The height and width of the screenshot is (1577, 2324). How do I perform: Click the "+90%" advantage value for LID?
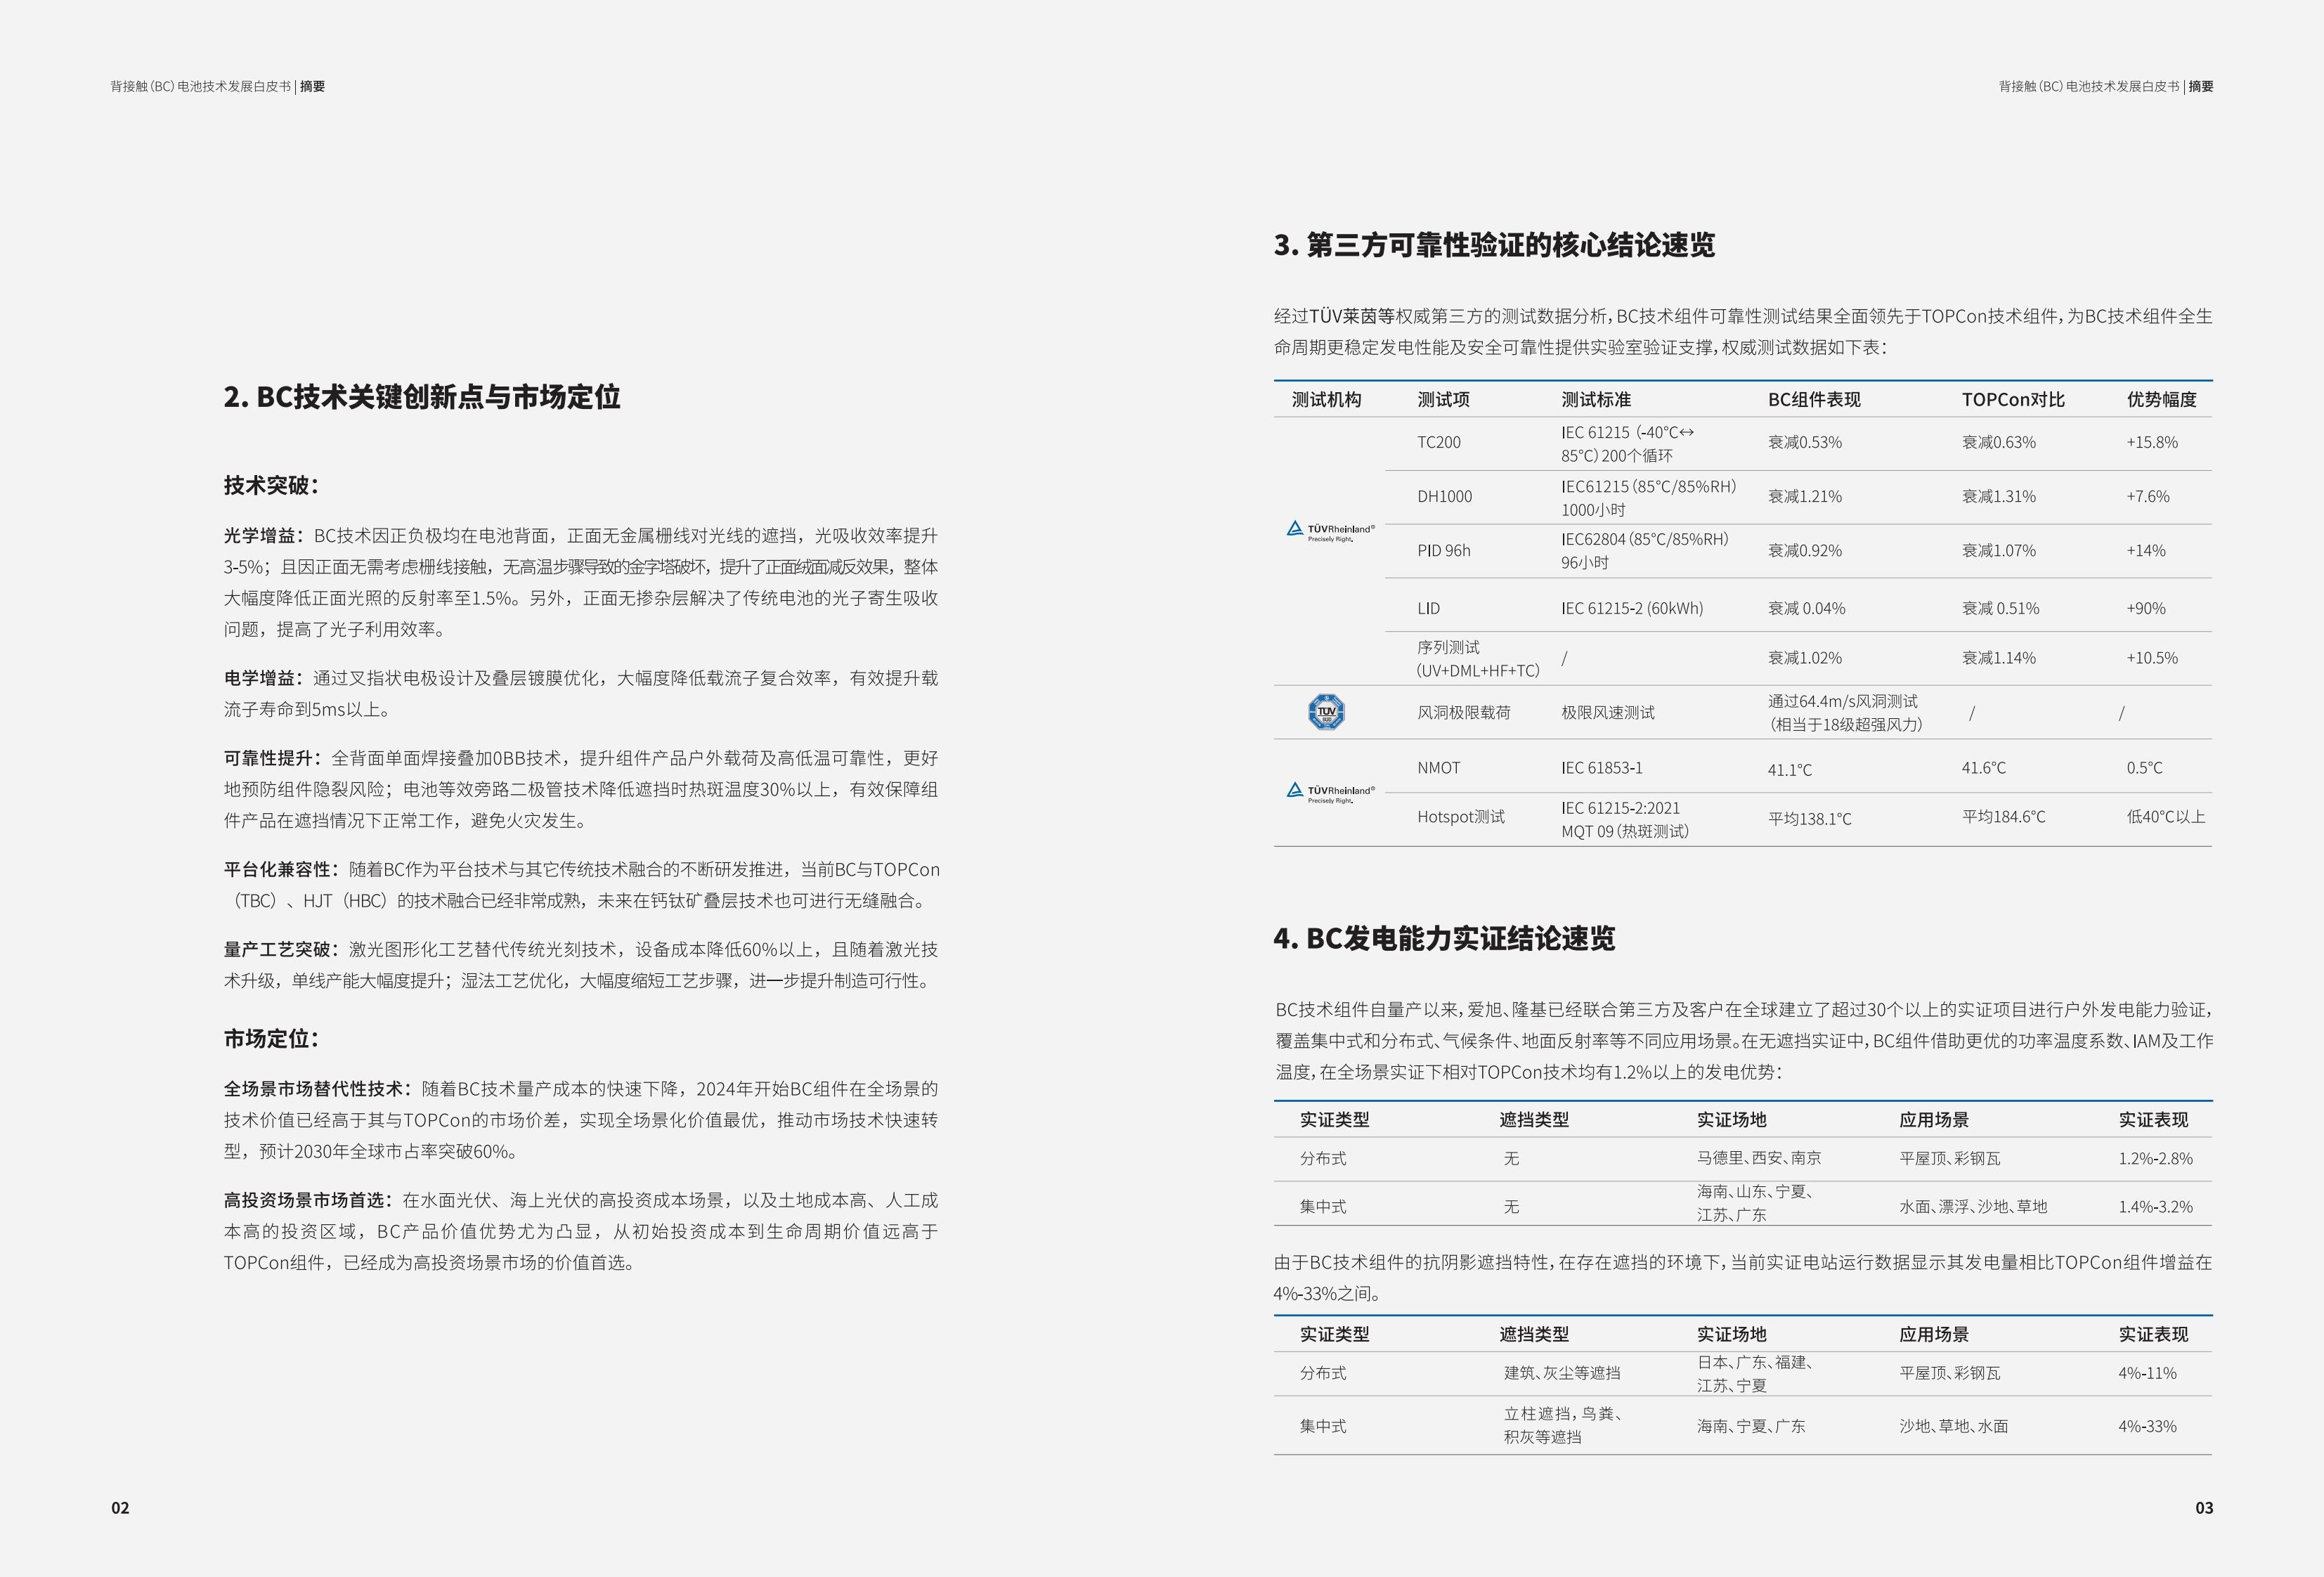point(2145,608)
